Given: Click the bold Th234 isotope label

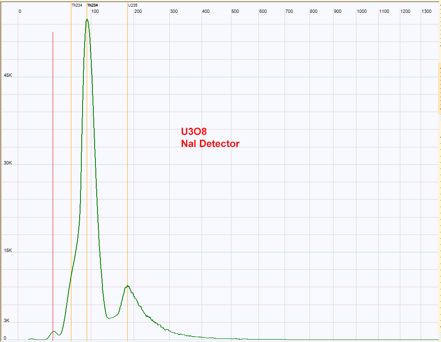Looking at the screenshot, I should coord(93,5).
